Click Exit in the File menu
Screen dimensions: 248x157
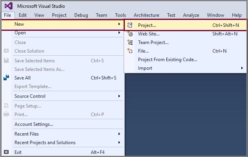tap(63, 152)
